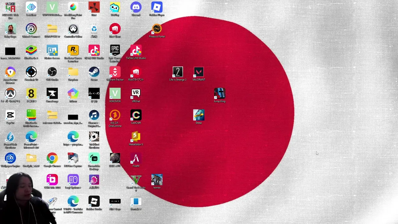Open the CastCraft desktop icon

point(136,115)
